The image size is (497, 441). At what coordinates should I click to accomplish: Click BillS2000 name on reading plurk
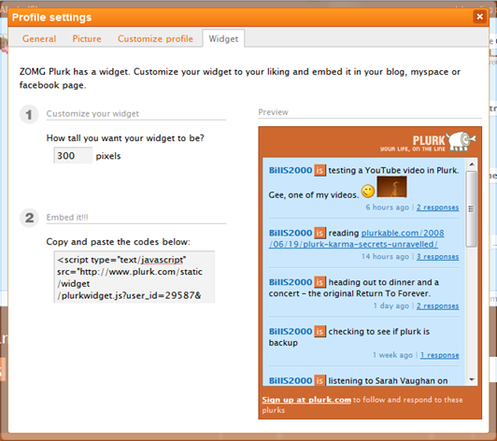tap(291, 233)
